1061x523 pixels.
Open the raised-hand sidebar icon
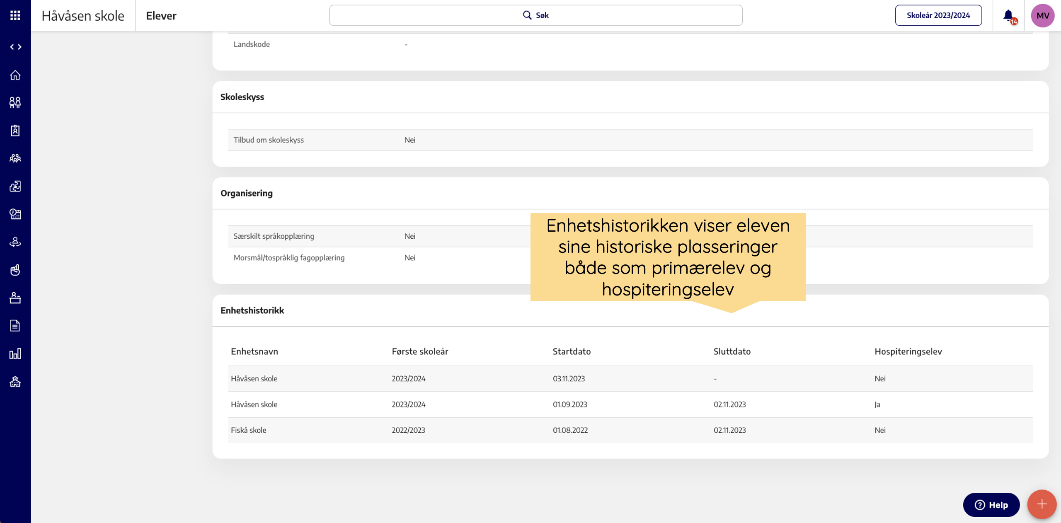pos(15,270)
